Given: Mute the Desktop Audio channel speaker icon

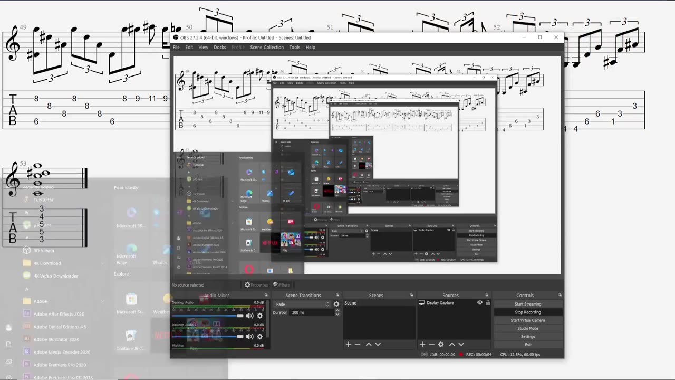Looking at the screenshot, I should click(x=249, y=316).
